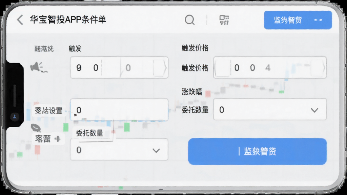
Task: Focus the 设置 input field showing 0
Action: coord(119,110)
